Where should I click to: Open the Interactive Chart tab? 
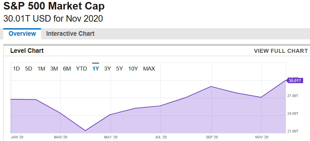(x=70, y=34)
